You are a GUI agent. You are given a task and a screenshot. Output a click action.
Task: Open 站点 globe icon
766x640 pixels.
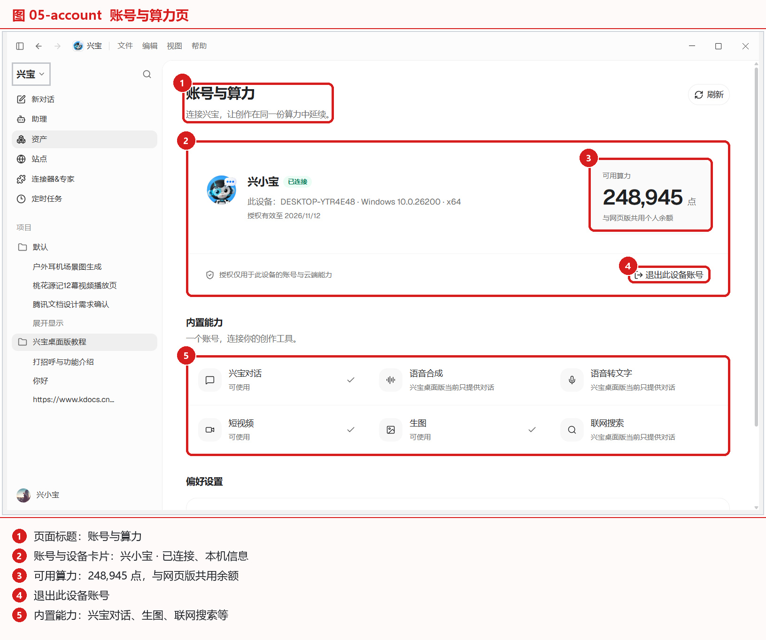[21, 159]
